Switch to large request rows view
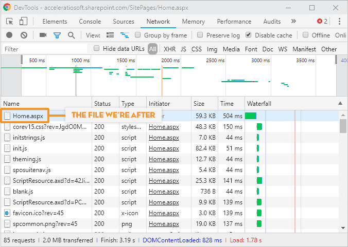348x247 pixels. tap(110, 35)
